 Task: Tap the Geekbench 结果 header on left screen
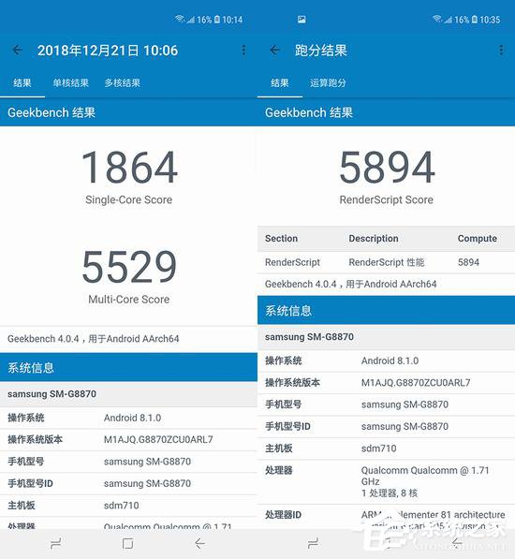click(x=51, y=112)
